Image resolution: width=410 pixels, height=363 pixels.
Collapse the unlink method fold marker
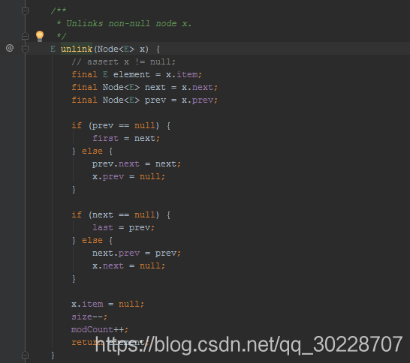coord(25,49)
